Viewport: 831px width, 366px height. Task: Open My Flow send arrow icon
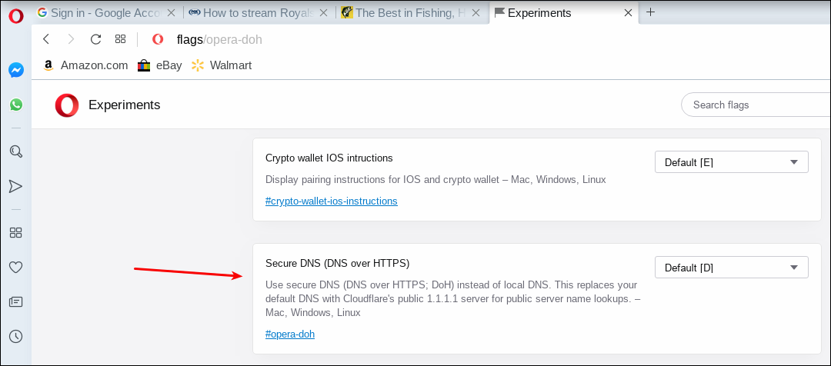(16, 186)
